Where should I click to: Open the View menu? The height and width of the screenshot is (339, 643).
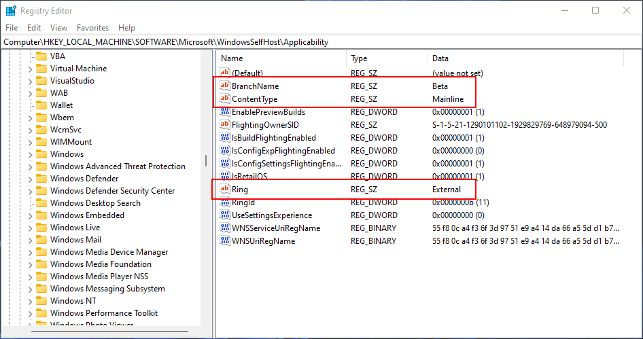click(58, 27)
